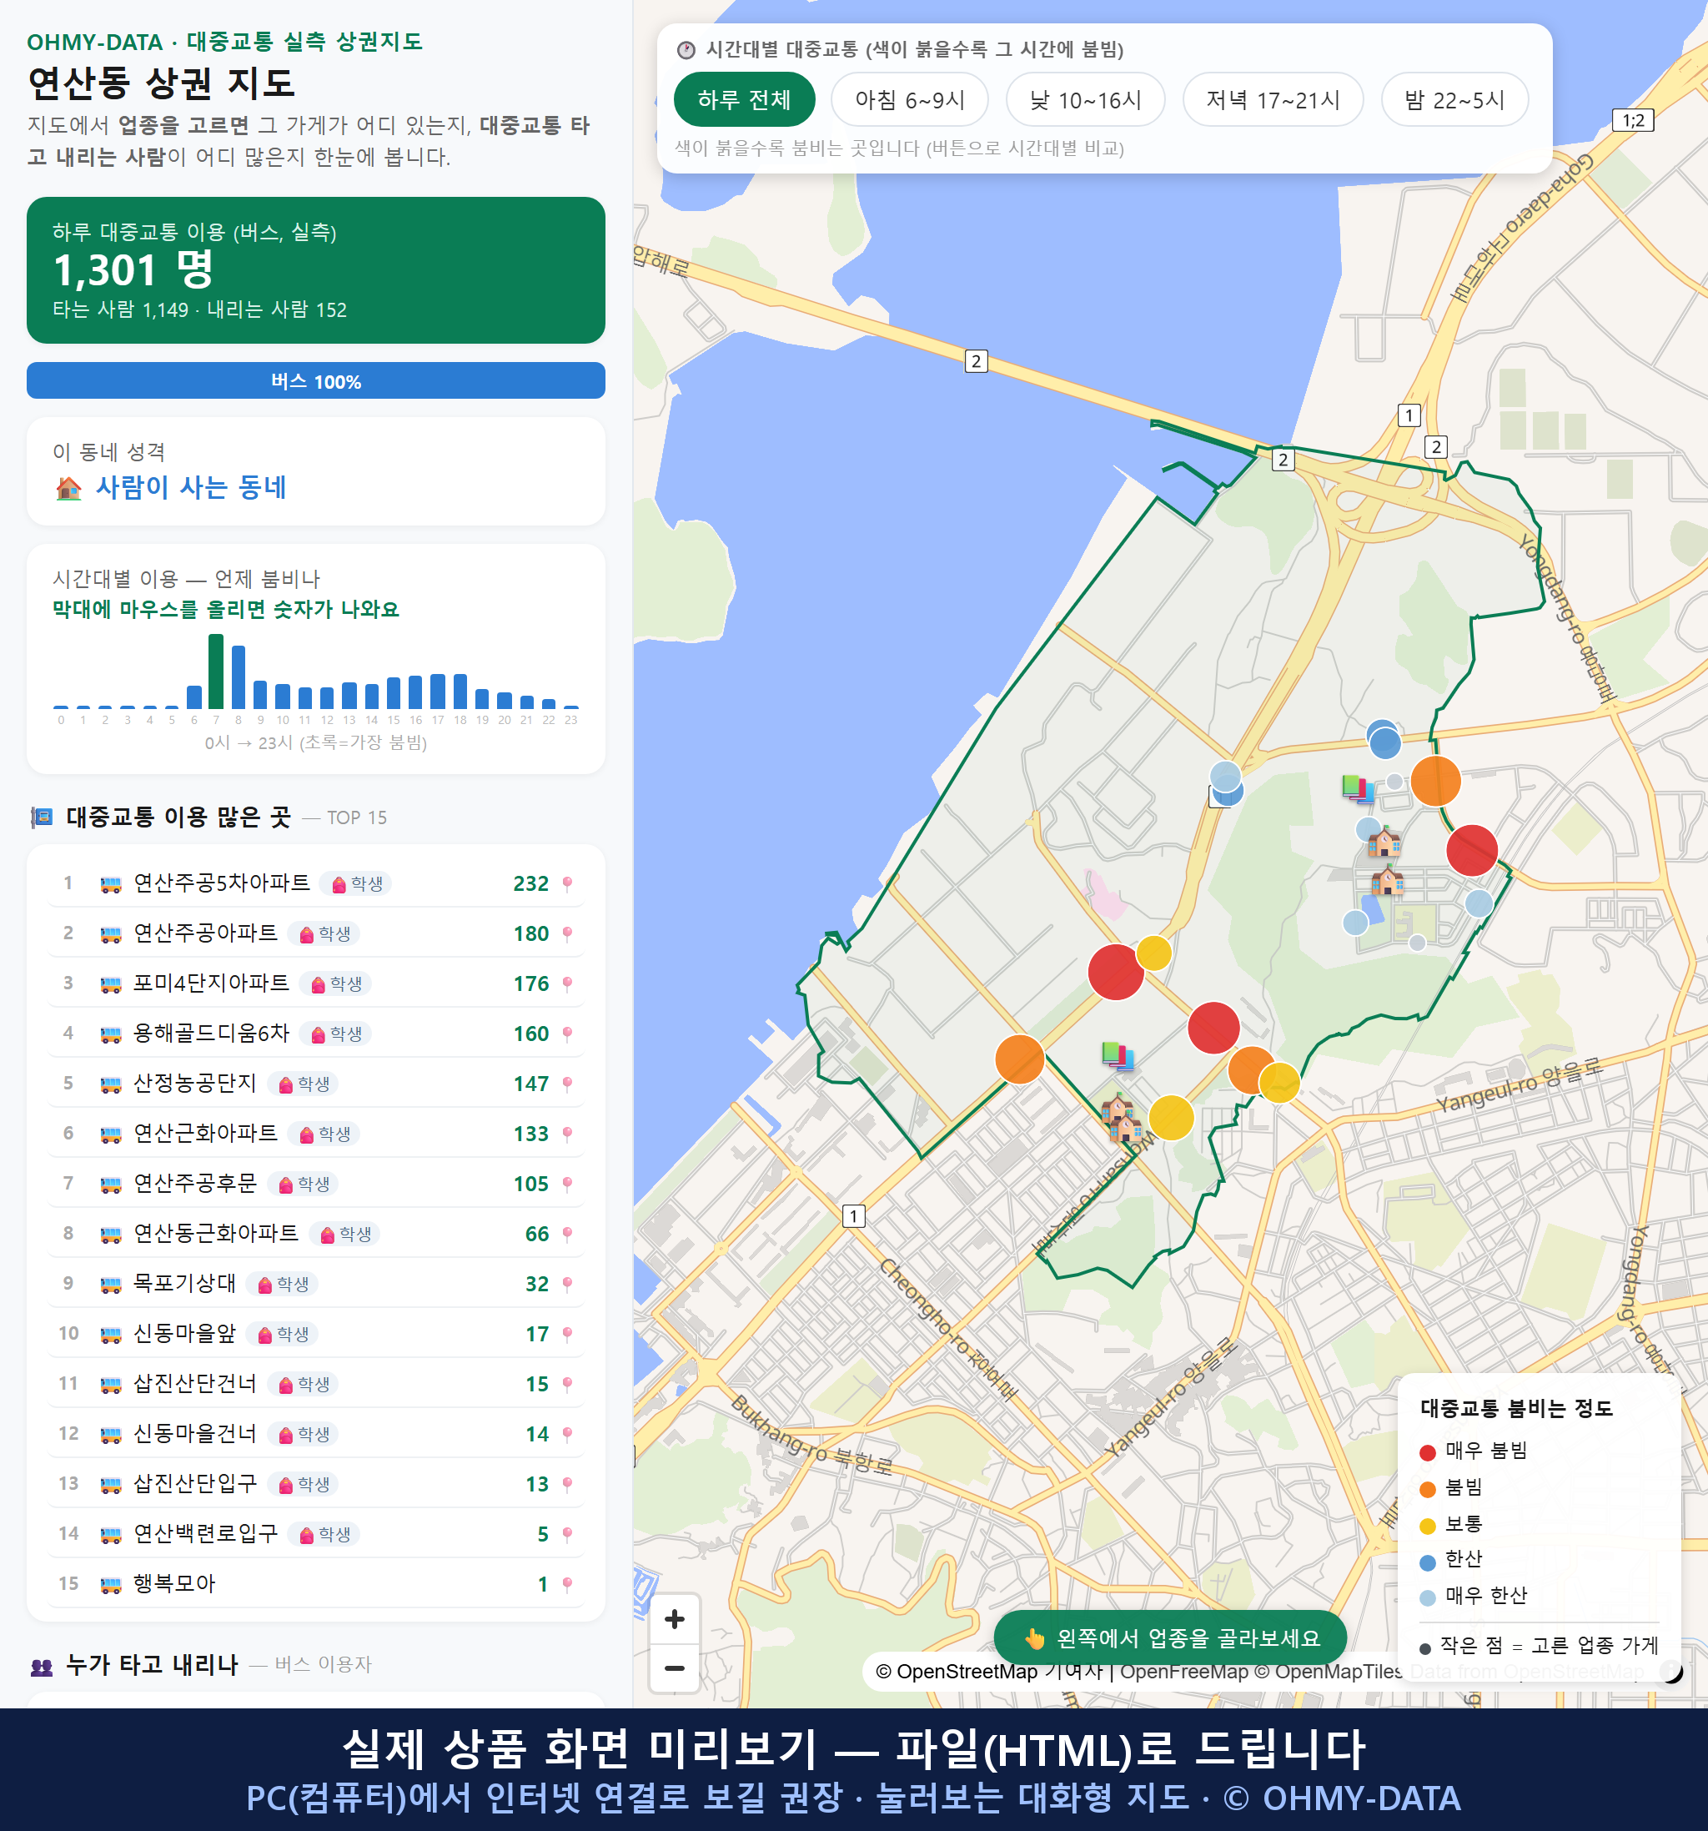
Task: Click the pin icon for 산정농공단지
Action: 567,1084
